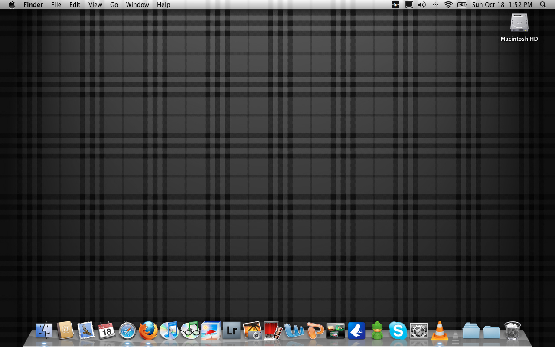Click the date and time Sun Oct 18
The image size is (555, 347).
502,5
